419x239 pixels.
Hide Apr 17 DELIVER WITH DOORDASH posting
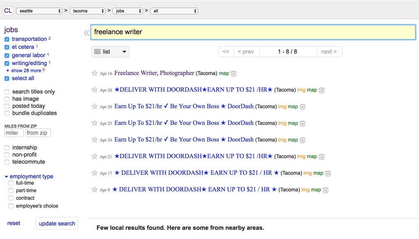(328, 173)
